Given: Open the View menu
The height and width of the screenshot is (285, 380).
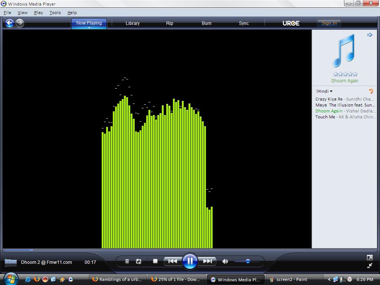Looking at the screenshot, I should (23, 13).
